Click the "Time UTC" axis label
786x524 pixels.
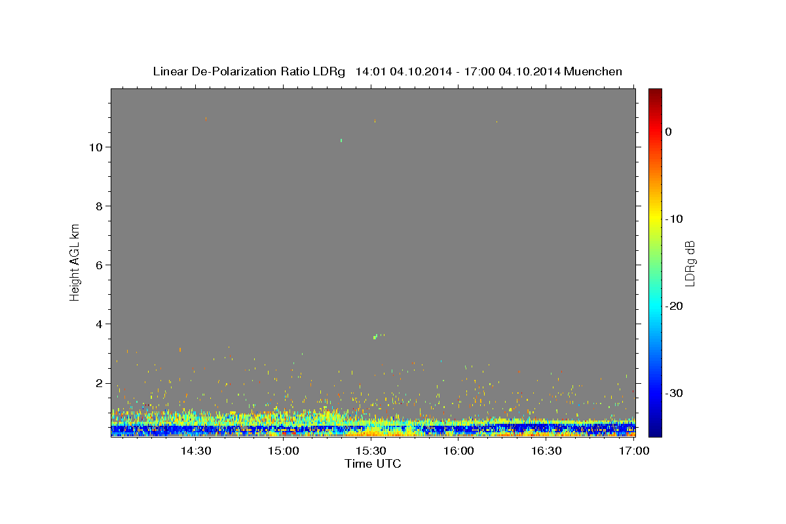tap(373, 464)
